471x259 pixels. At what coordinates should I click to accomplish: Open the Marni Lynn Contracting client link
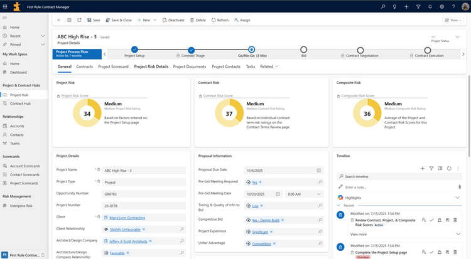coord(127,218)
